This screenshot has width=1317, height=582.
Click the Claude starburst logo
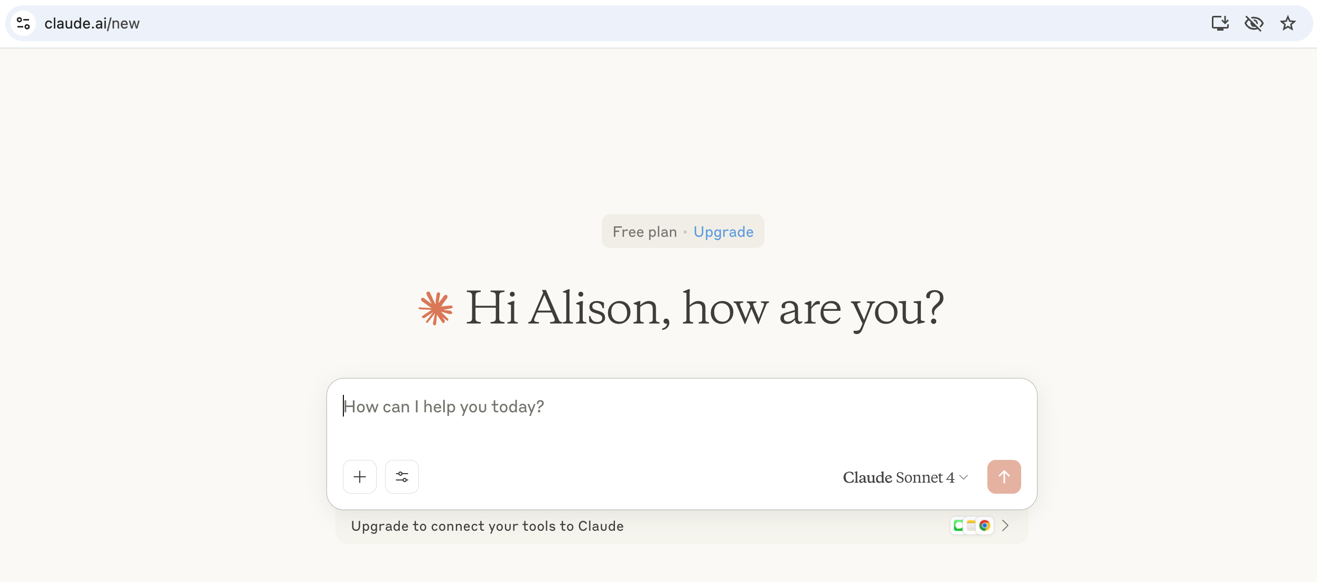[x=436, y=308]
